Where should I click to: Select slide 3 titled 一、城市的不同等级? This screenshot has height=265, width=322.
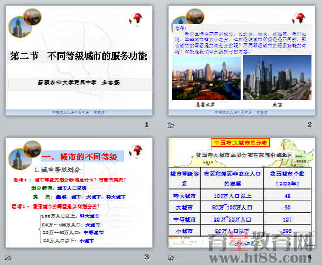point(79,192)
